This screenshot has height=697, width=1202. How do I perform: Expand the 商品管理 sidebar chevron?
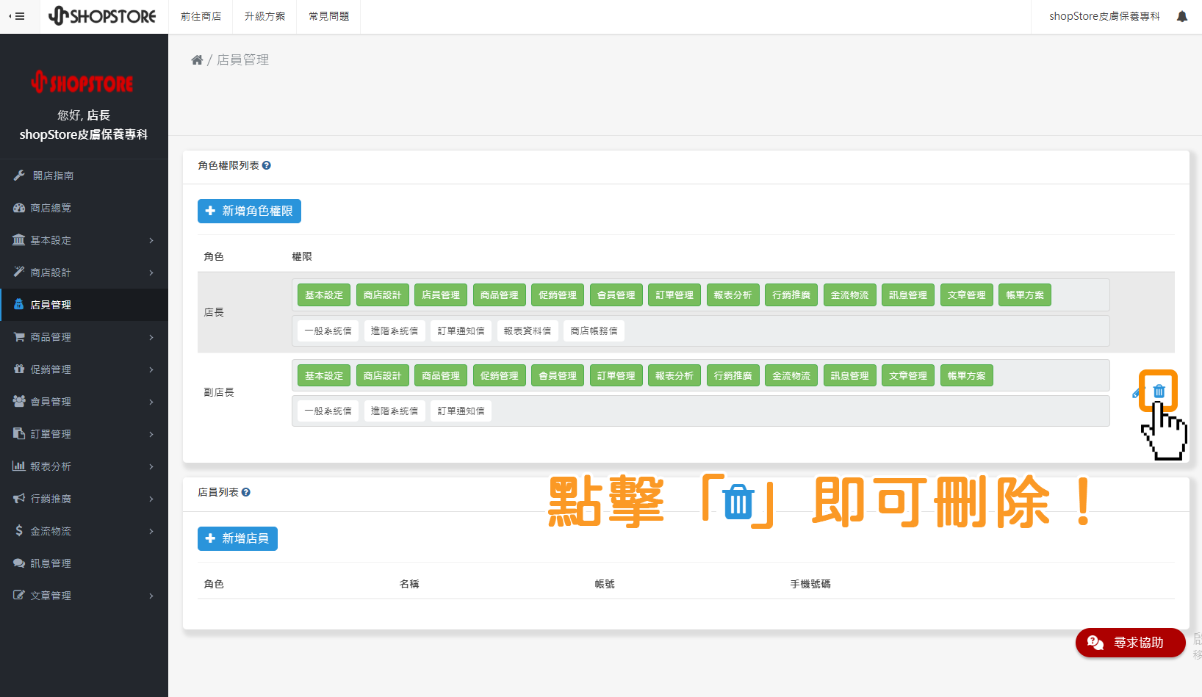pos(151,337)
